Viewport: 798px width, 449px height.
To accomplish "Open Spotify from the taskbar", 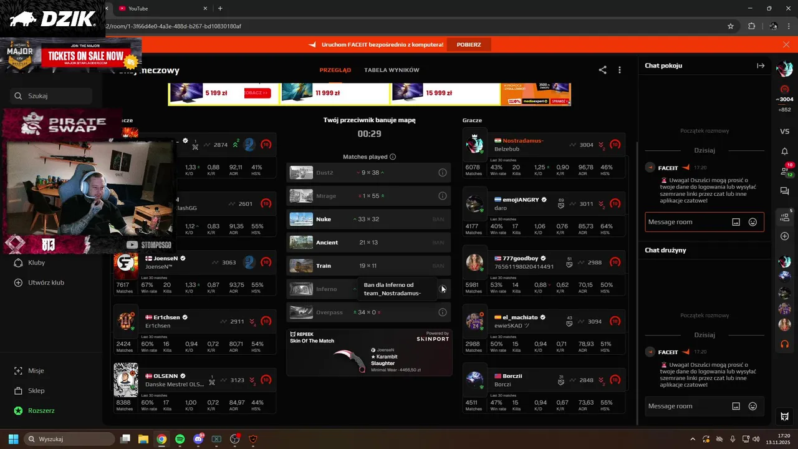I will (180, 439).
